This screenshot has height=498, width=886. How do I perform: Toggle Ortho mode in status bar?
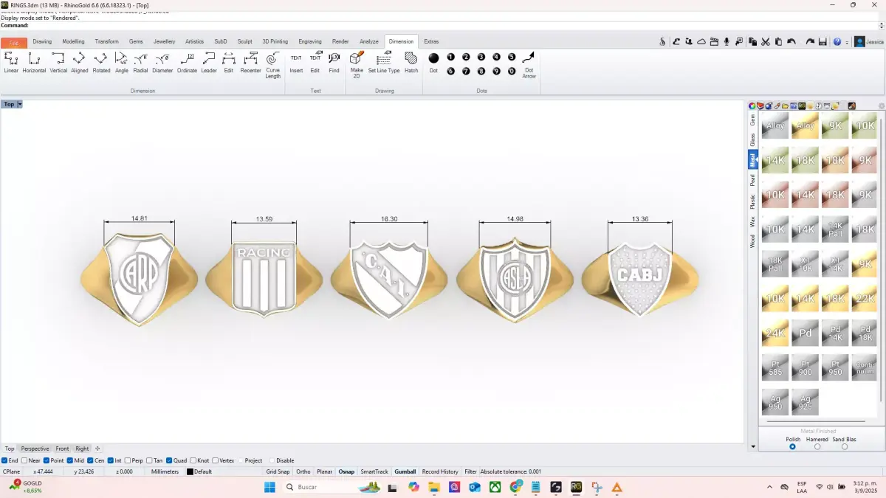(303, 471)
